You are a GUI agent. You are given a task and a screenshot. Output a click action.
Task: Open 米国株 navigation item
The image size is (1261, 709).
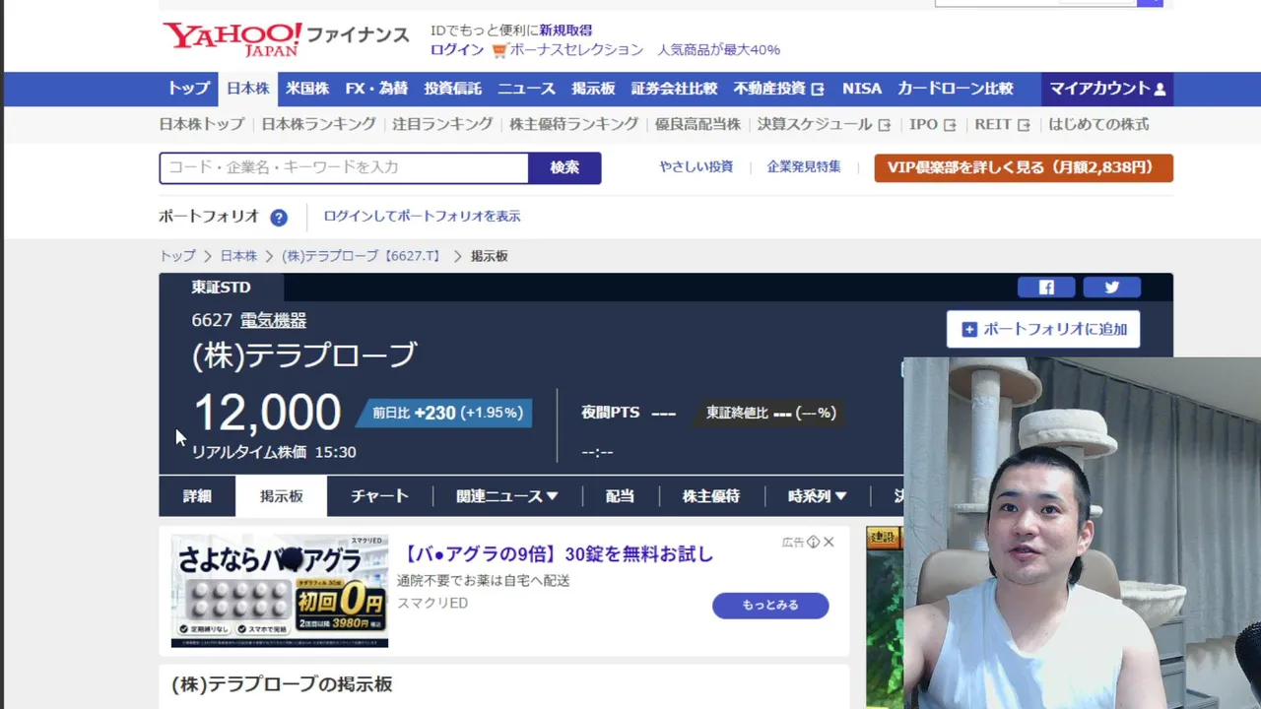pyautogui.click(x=307, y=89)
